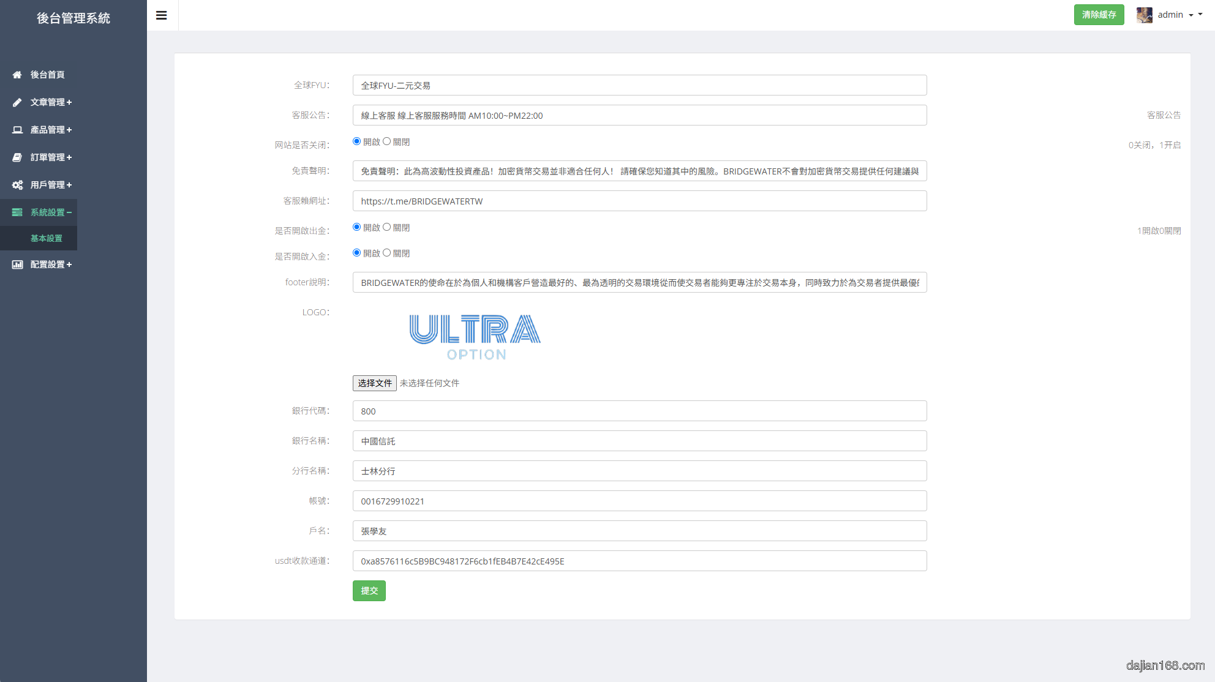Click the chart icon for 配置設置
The image size is (1215, 682).
(17, 264)
